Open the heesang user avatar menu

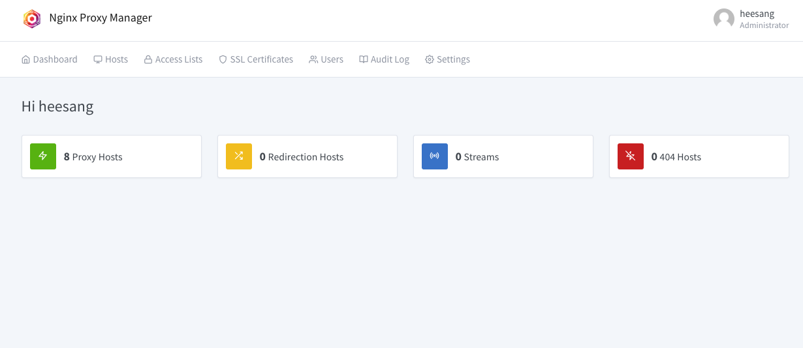coord(724,19)
